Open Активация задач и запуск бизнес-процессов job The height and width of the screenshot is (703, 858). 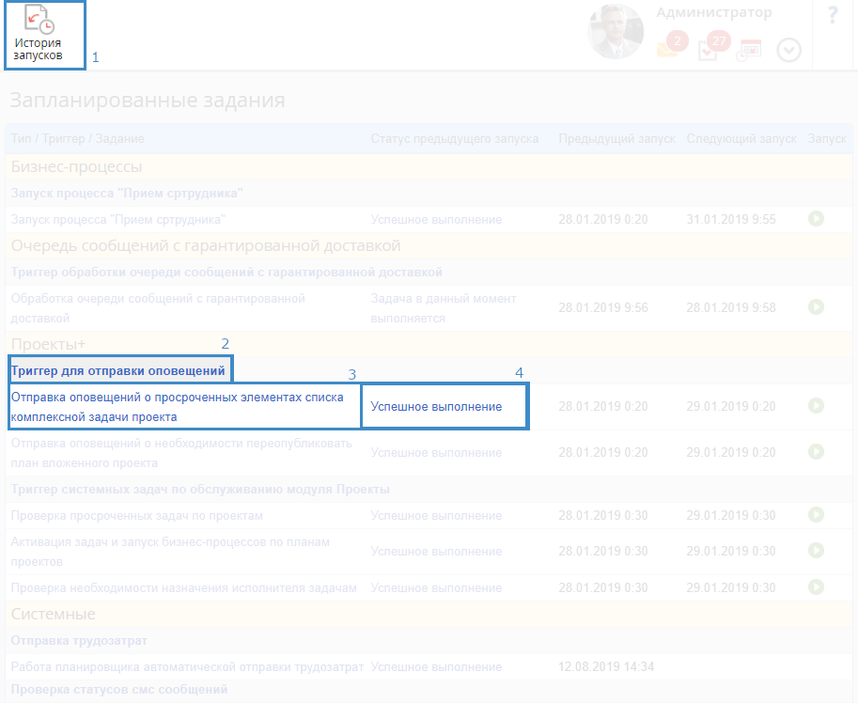170,552
